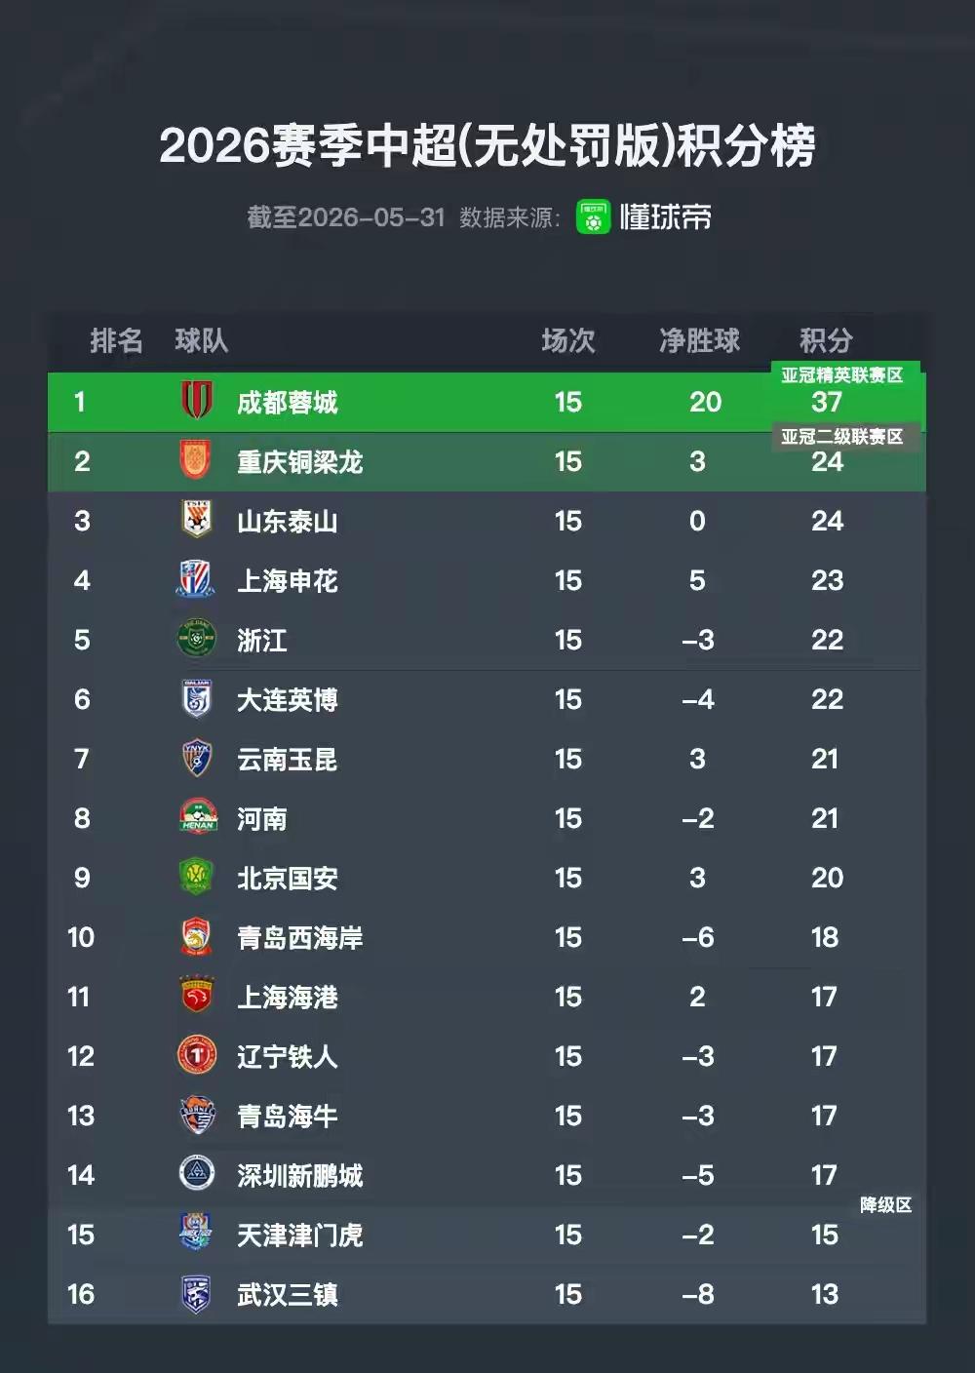Screen dimensions: 975x1373
Task: Click the 上海申花 team crest
Action: click(197, 579)
